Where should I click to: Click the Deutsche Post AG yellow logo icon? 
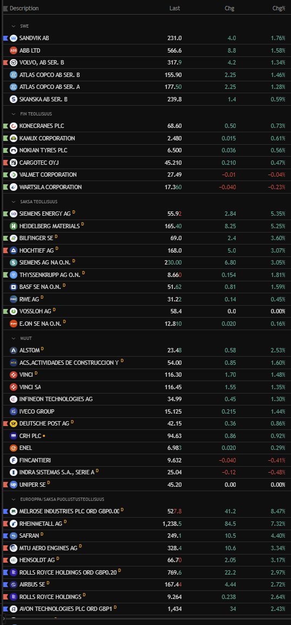click(x=13, y=423)
